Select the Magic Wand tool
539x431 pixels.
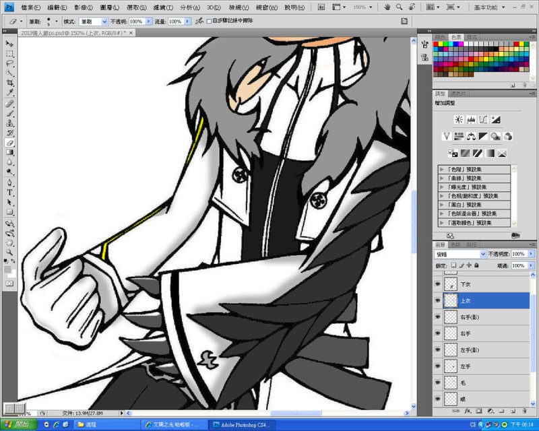point(9,73)
